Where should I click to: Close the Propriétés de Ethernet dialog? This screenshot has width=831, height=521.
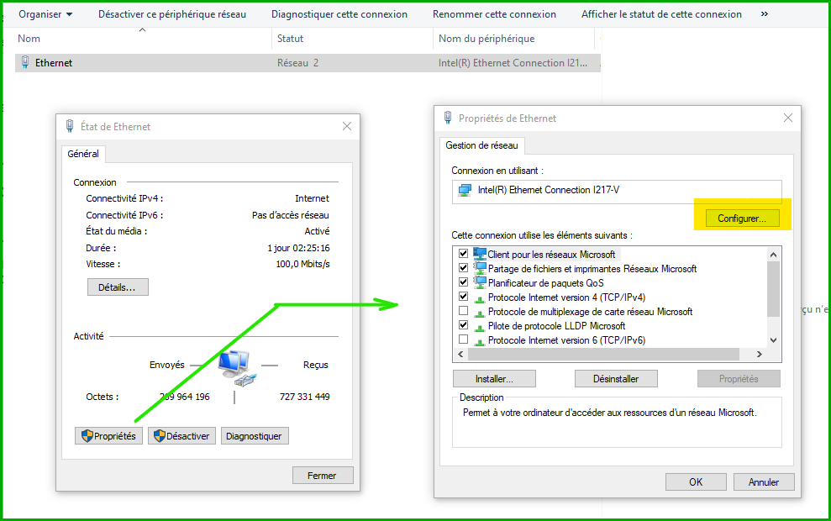(788, 118)
